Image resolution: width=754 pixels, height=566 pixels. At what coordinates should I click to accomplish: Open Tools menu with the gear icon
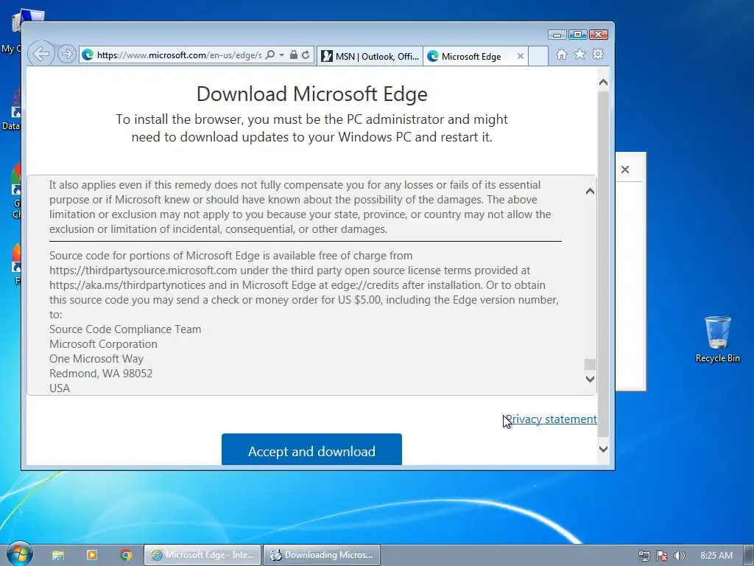click(x=598, y=55)
